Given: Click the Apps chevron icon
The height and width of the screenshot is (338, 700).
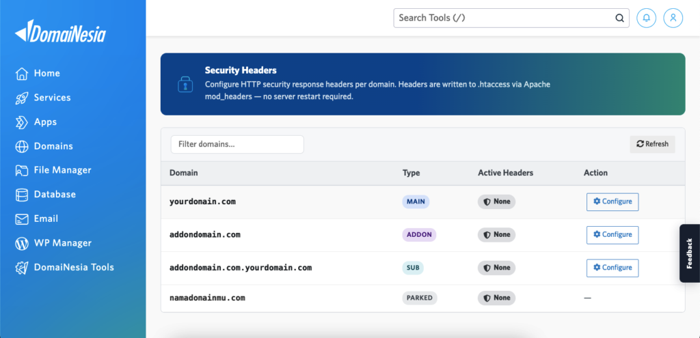Looking at the screenshot, I should click(x=21, y=122).
